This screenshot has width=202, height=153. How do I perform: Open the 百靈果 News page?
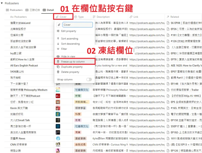pyautogui.click(x=18, y=139)
